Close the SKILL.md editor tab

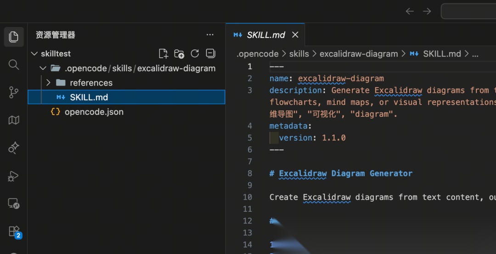(x=295, y=35)
